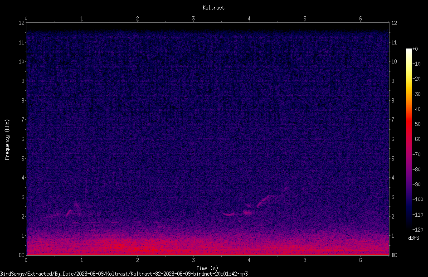Image resolution: width=428 pixels, height=277 pixels.
Task: Click the 'dBFS' label under the color scale
Action: point(413,238)
